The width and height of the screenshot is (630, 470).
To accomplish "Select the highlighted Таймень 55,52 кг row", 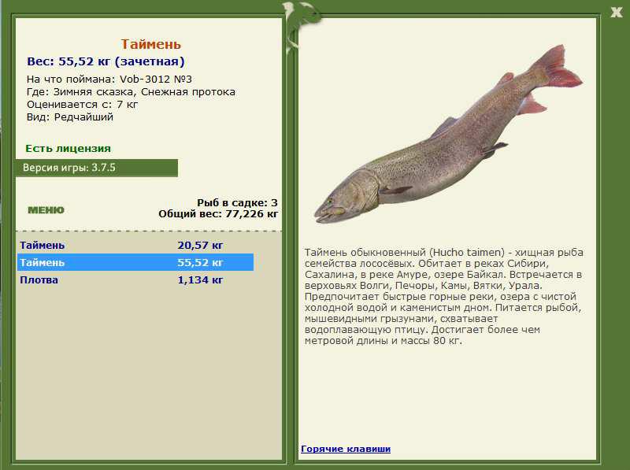I will click(135, 262).
